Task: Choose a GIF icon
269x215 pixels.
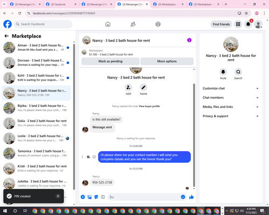Action: [x=103, y=197]
